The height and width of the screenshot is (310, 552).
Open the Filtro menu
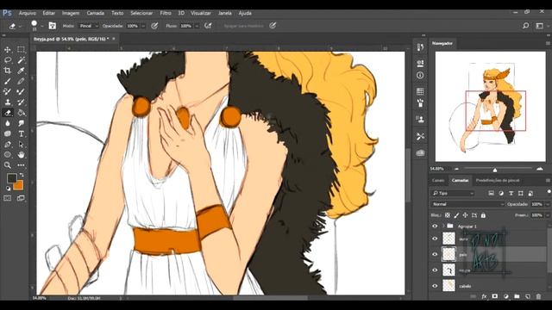pyautogui.click(x=165, y=13)
